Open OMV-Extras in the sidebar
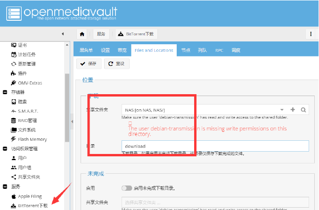Screen dimensions: 319x210 (x=30, y=83)
